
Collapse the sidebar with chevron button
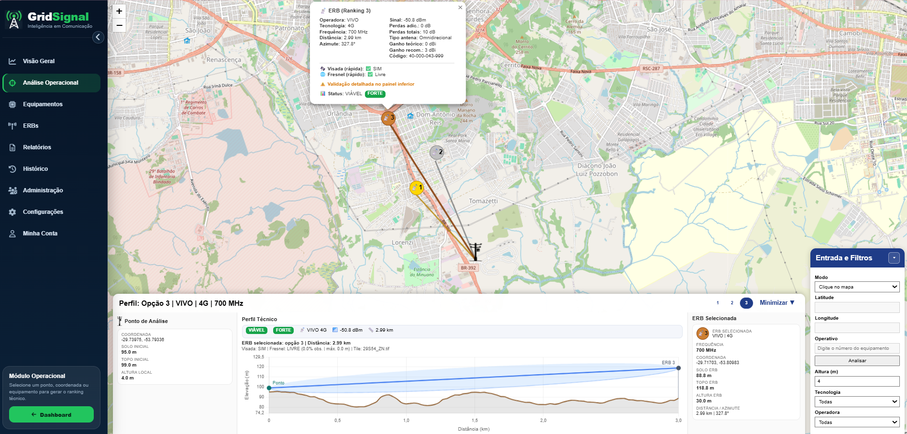click(98, 37)
